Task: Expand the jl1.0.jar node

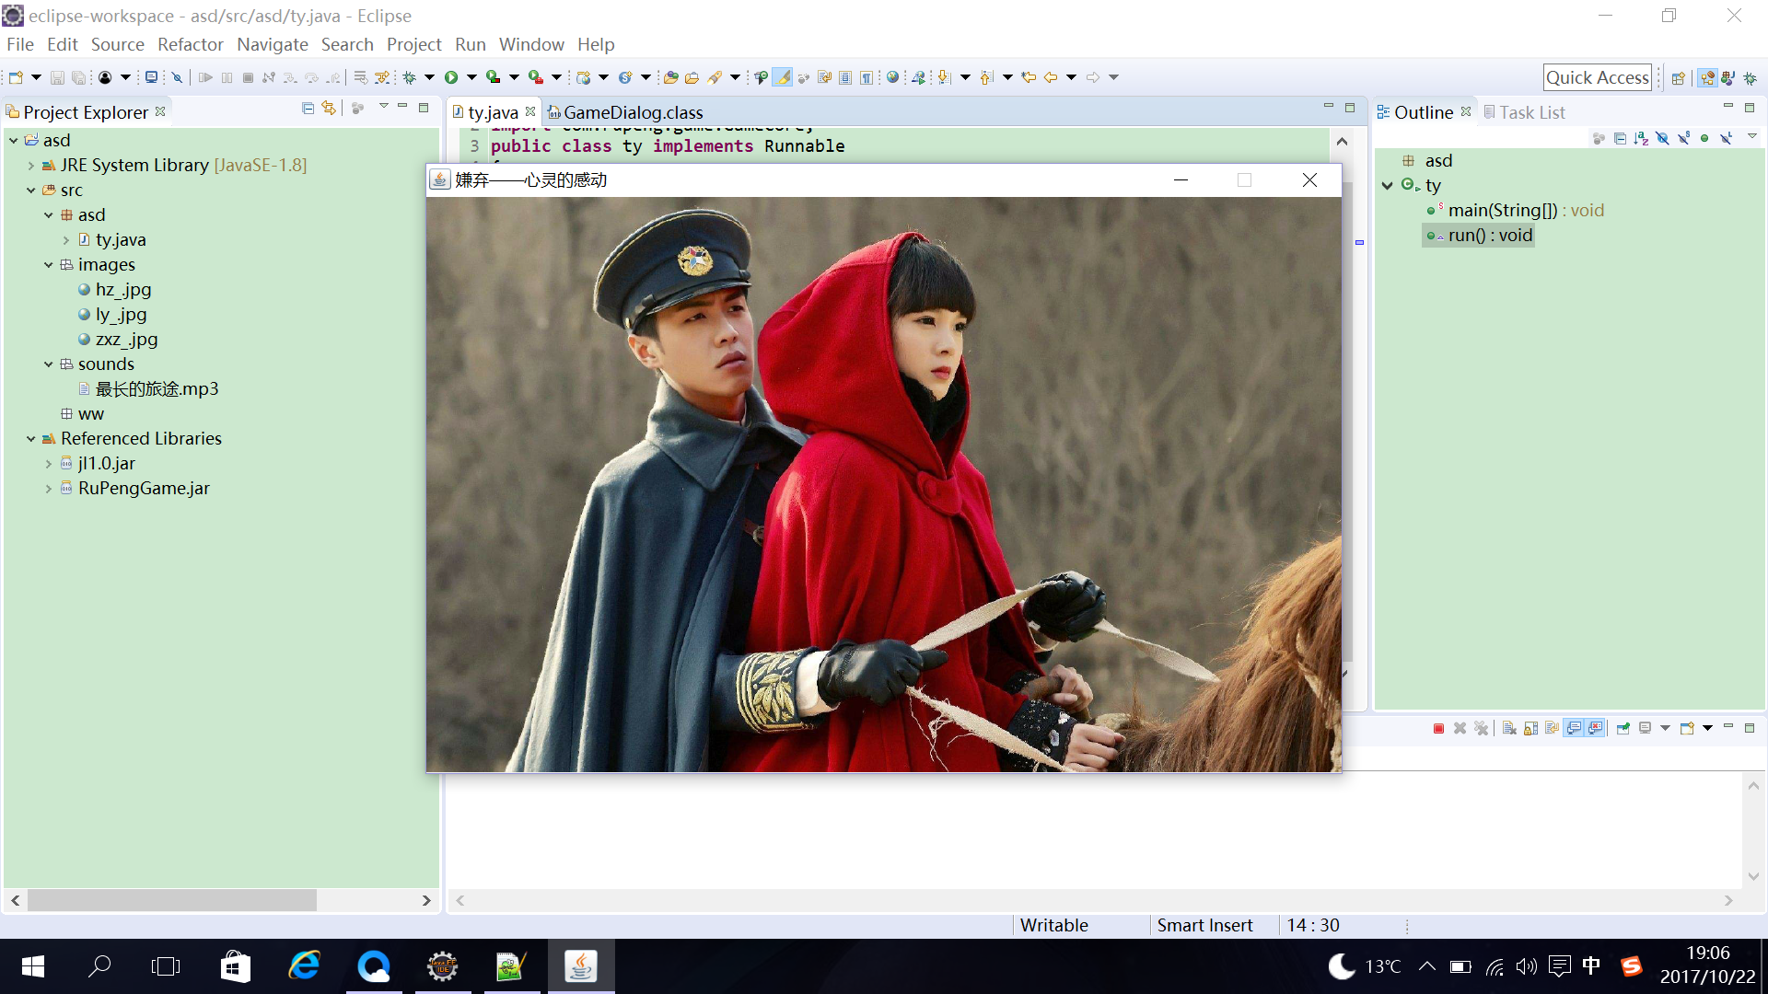Action: coord(49,464)
